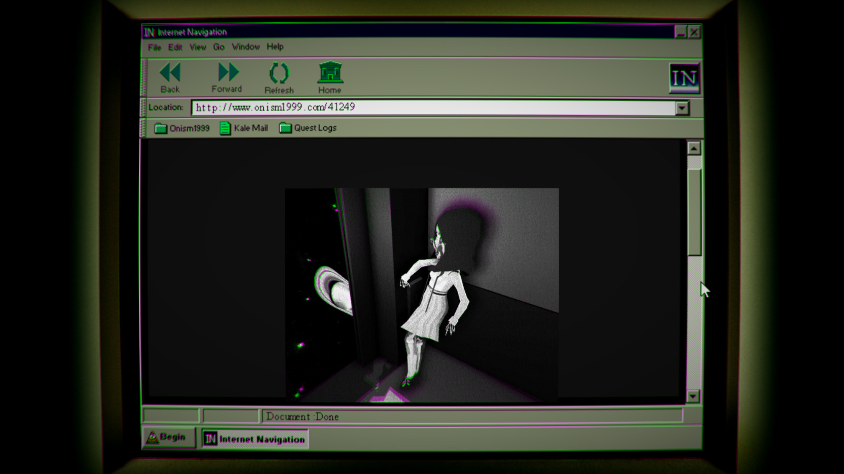This screenshot has height=474, width=844.
Task: Click the Location URL input field
Action: click(x=433, y=107)
